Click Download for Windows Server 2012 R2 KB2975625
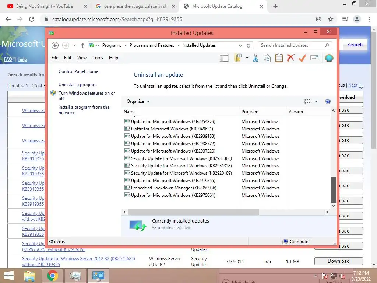 [x=339, y=261]
